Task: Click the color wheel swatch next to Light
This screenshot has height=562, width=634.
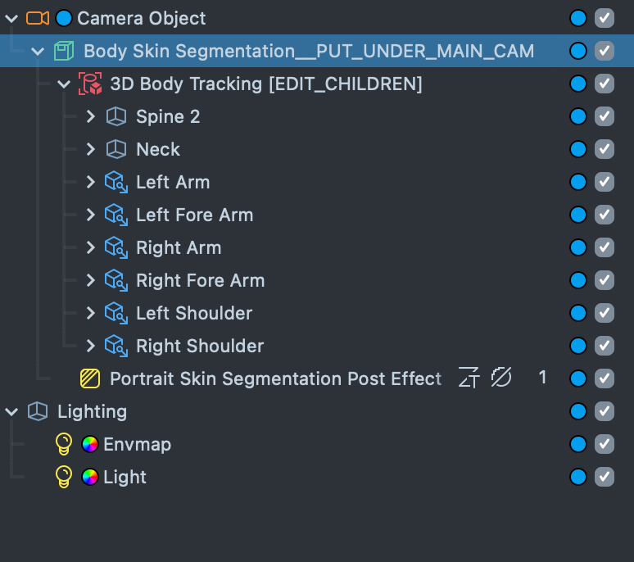Action: [90, 477]
